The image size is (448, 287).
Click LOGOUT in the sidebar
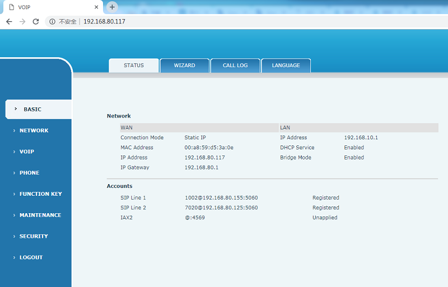31,258
